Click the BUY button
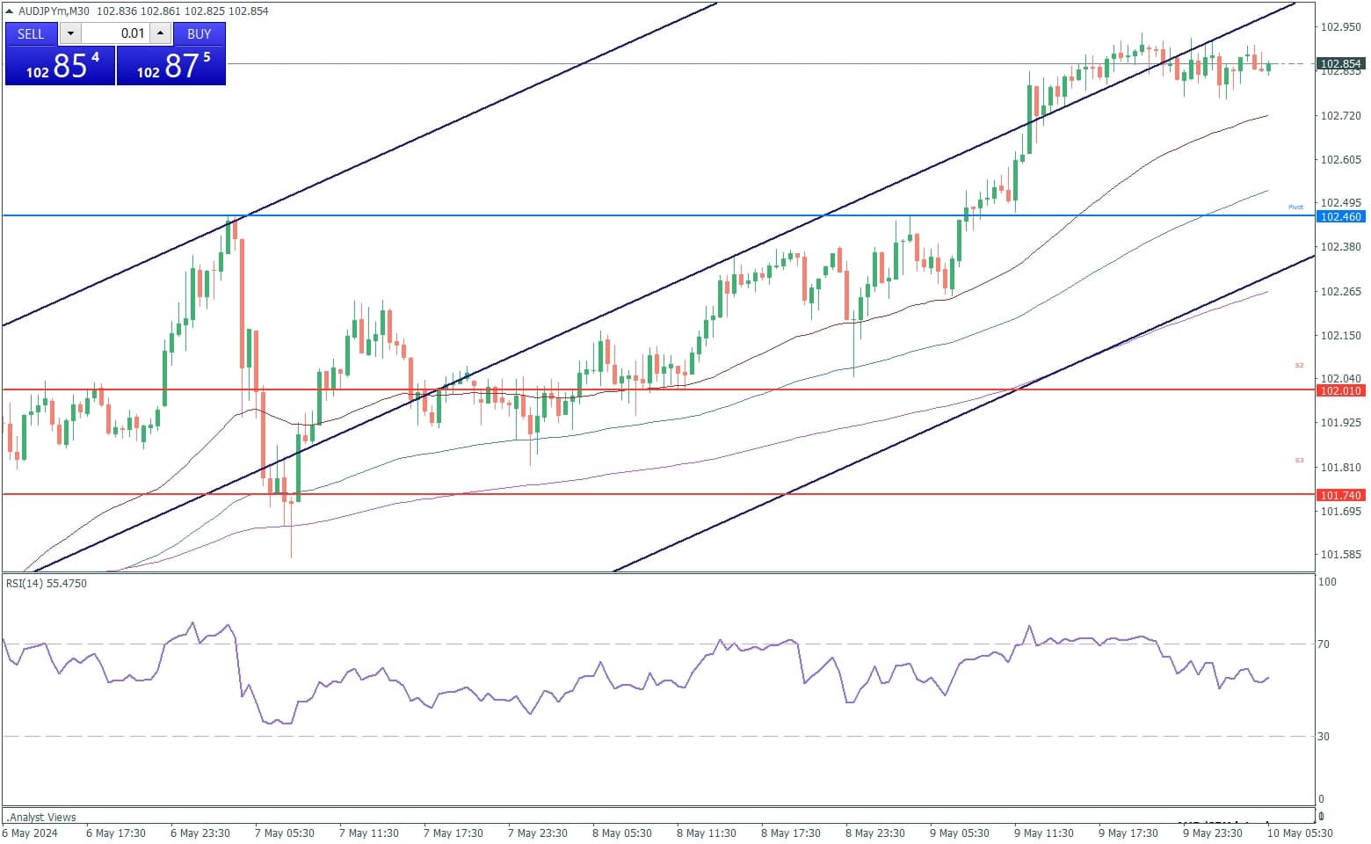 pos(199,33)
